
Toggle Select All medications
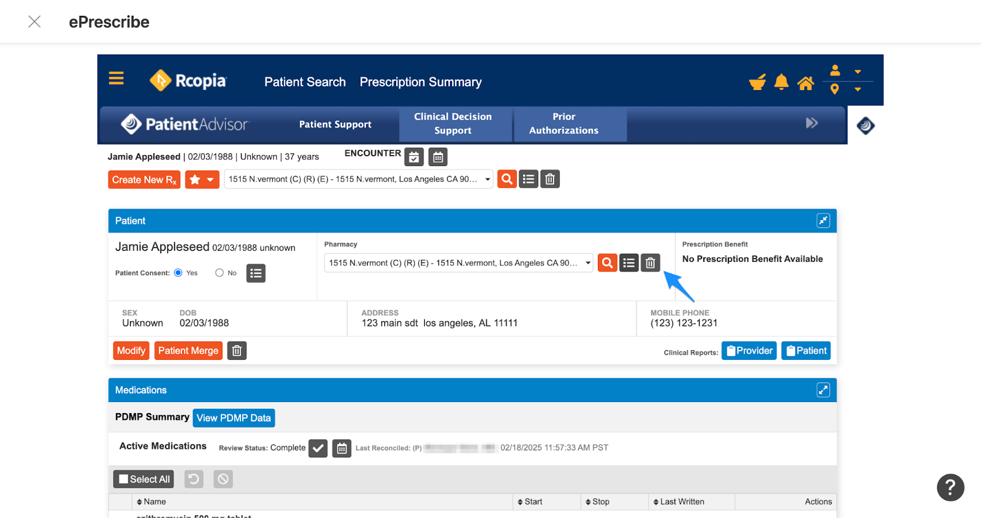143,479
